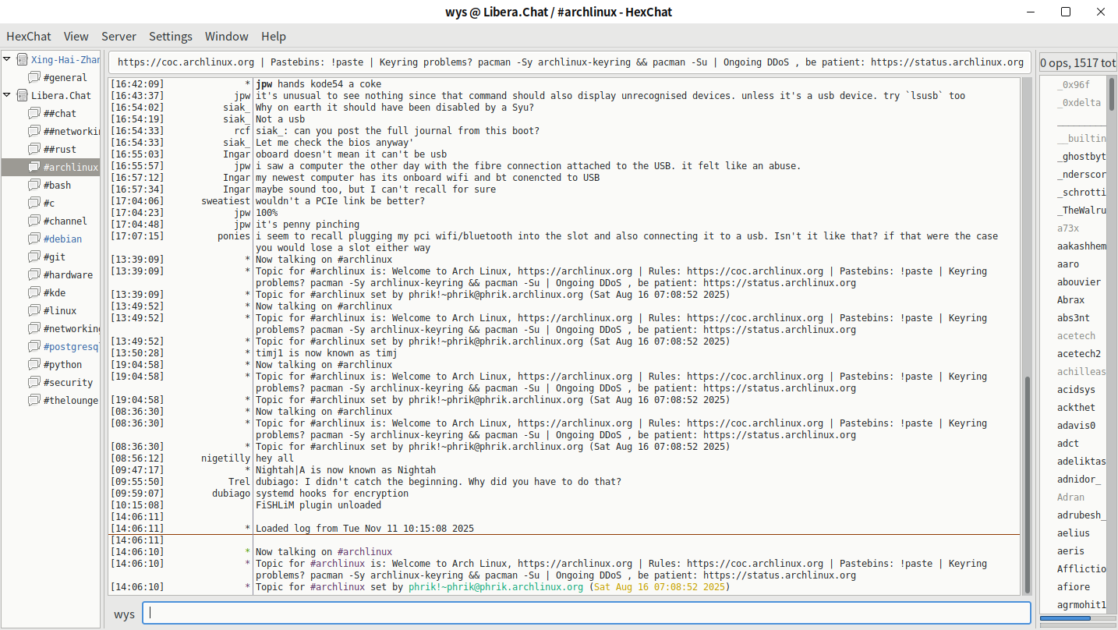Click the #security channel icon
Image resolution: width=1118 pixels, height=630 pixels.
[x=34, y=383]
